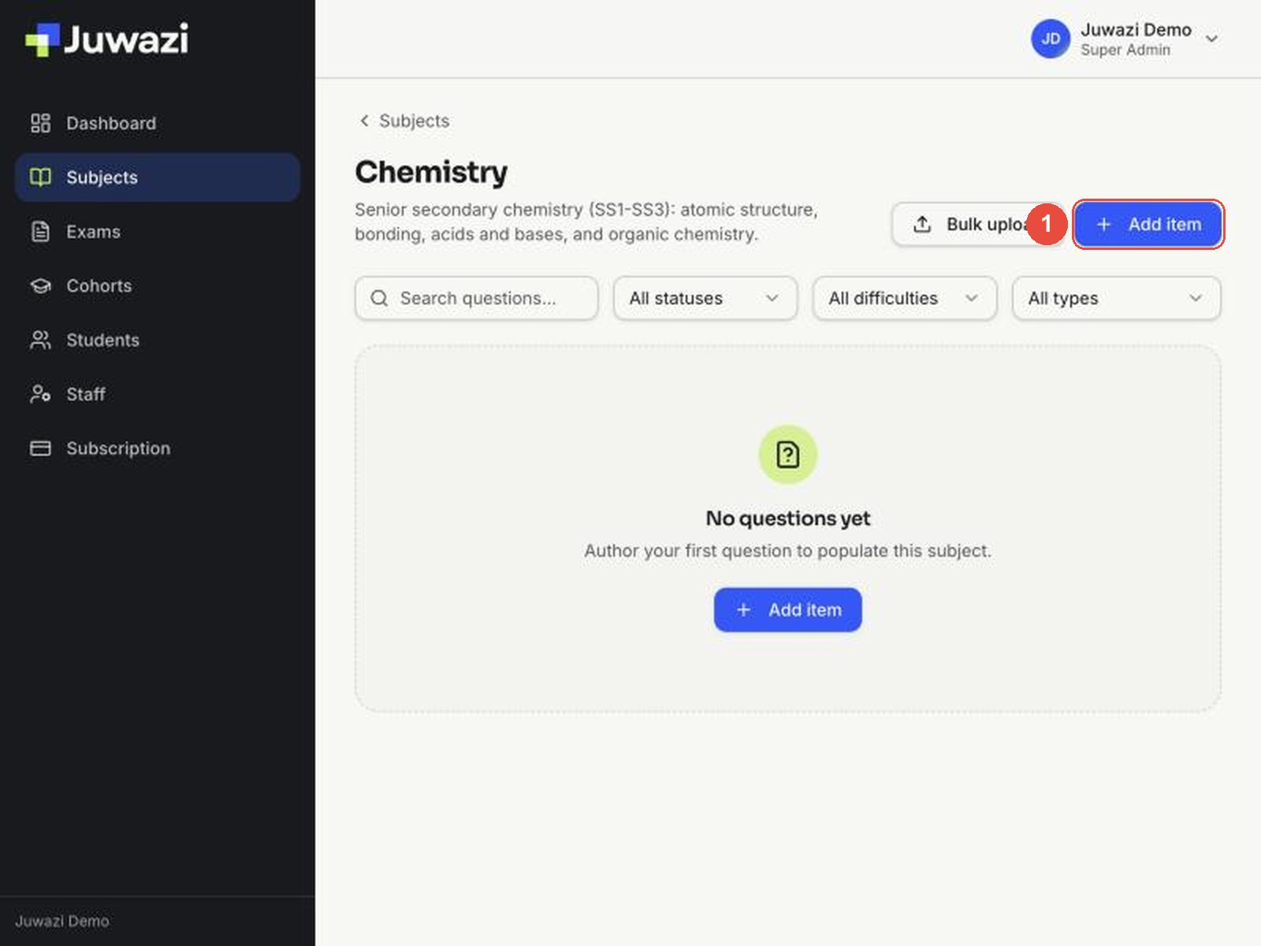Click the Juwazi Demo footer label

pos(62,921)
